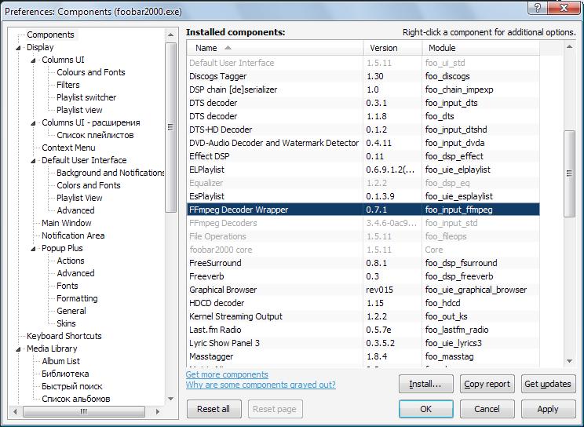
Task: Open the Get more components link
Action: (x=227, y=374)
